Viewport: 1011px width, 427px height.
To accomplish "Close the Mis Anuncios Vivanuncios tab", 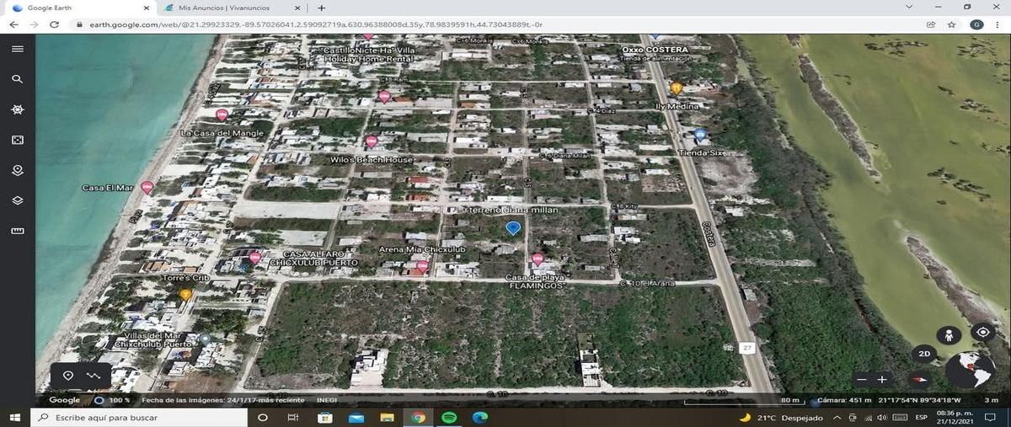I will click(297, 8).
